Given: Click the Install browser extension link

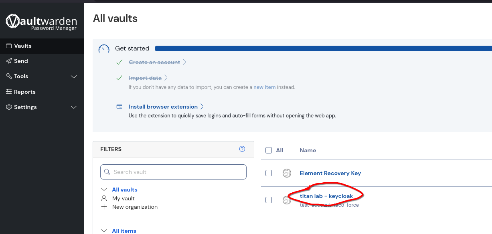Looking at the screenshot, I should pos(163,107).
